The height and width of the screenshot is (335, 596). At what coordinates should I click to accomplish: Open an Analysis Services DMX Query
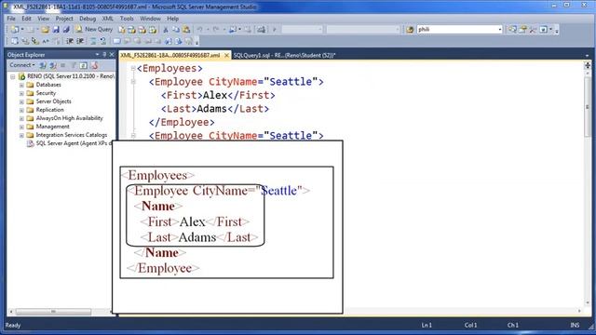click(142, 29)
